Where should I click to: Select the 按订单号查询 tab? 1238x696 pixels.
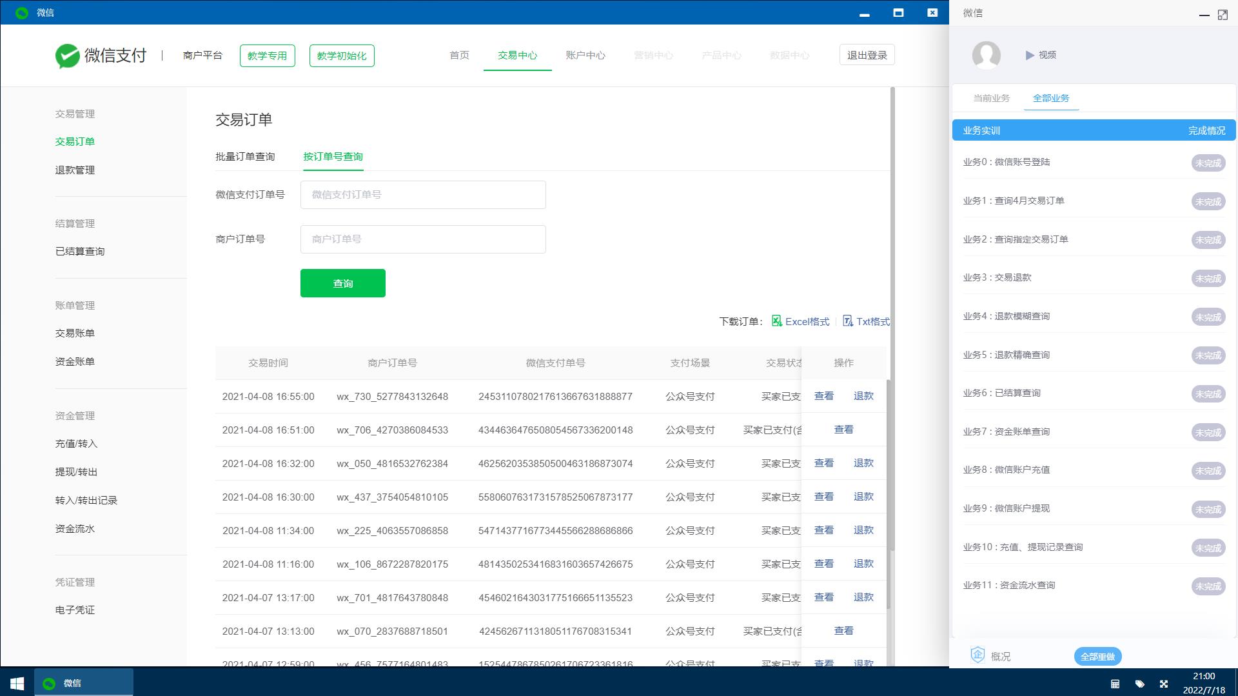[333, 157]
